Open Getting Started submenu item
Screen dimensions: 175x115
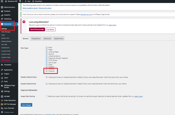(6, 41)
